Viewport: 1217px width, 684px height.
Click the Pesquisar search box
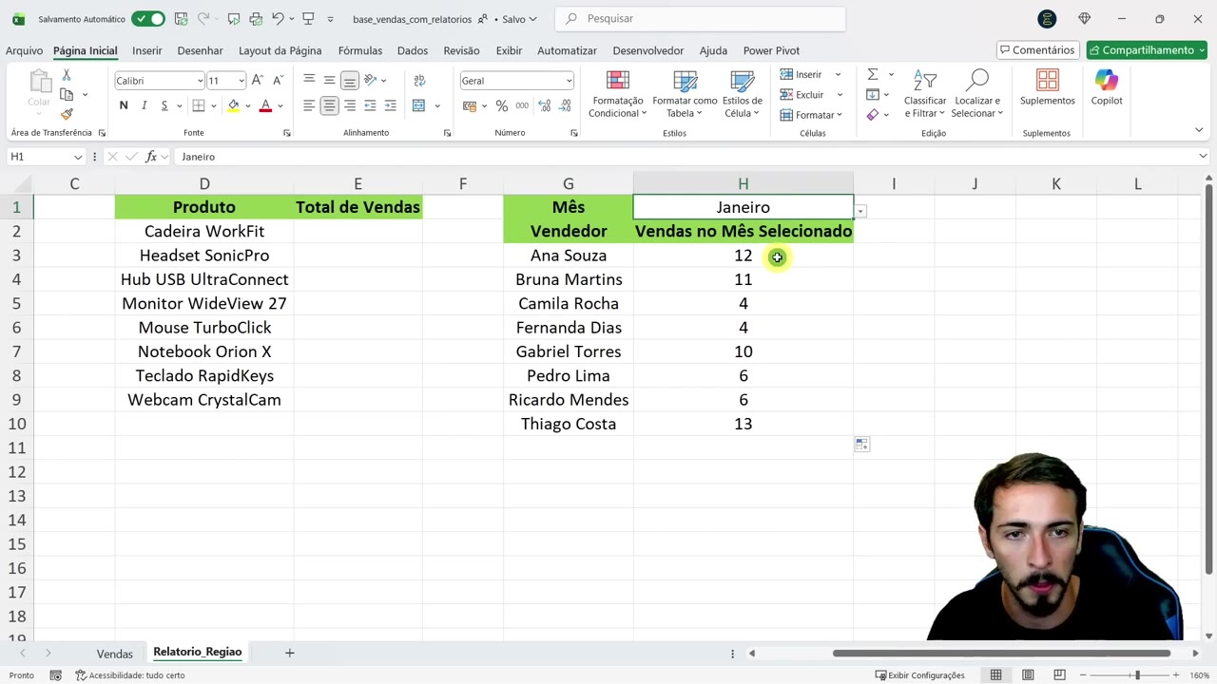click(700, 19)
